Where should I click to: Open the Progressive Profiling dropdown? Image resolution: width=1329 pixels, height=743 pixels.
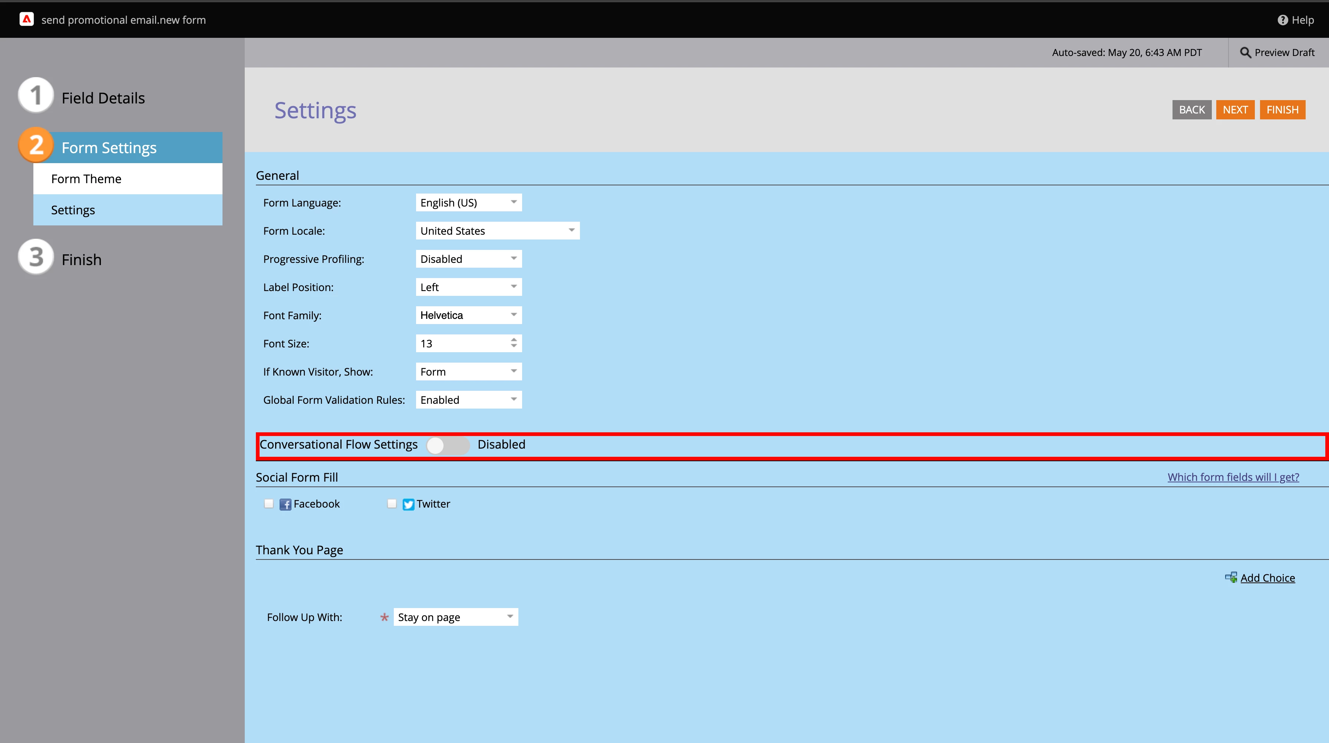(468, 258)
